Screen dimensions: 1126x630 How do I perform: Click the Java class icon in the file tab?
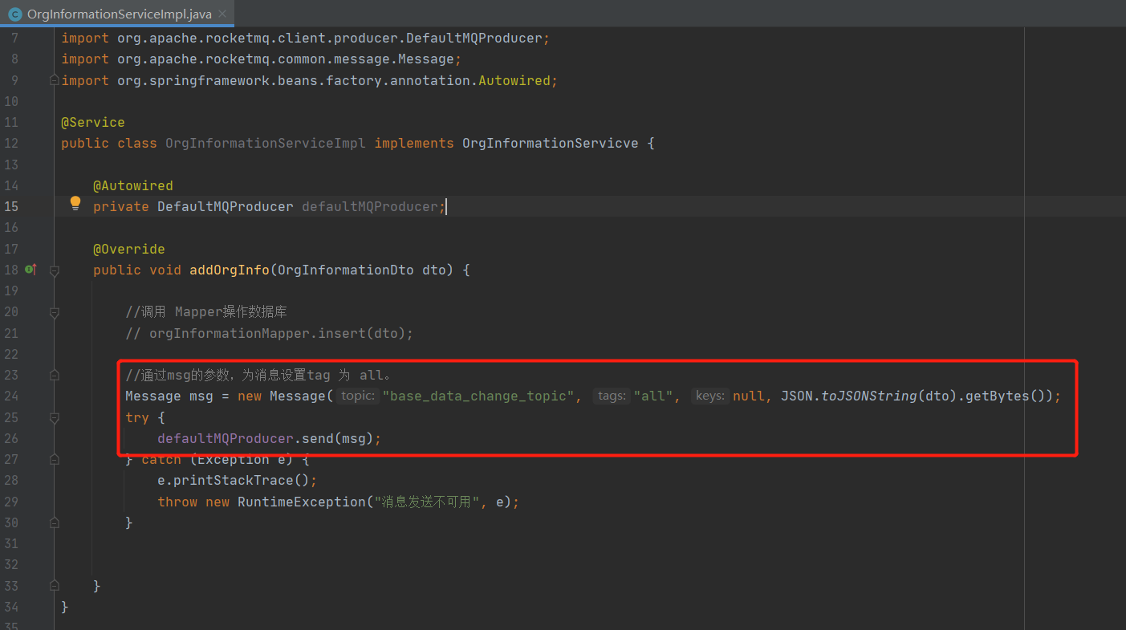[x=14, y=14]
